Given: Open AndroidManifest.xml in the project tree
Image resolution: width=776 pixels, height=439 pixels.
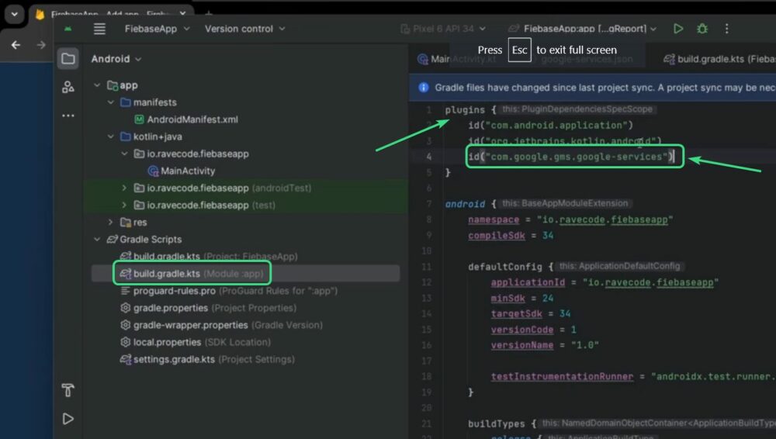Looking at the screenshot, I should pos(192,119).
